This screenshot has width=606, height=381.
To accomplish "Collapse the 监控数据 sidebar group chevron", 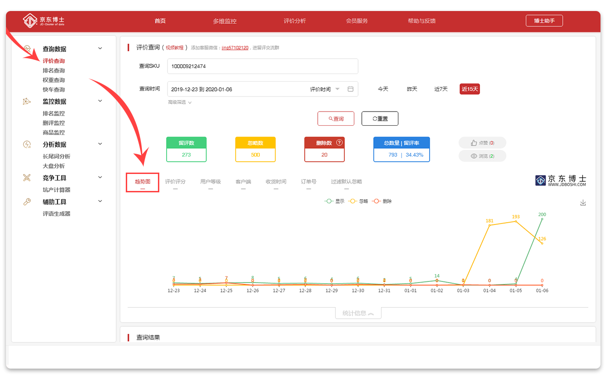I will point(100,101).
